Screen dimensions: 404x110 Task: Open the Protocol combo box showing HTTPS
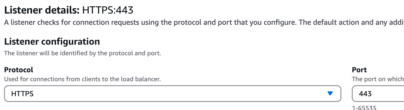point(173,93)
